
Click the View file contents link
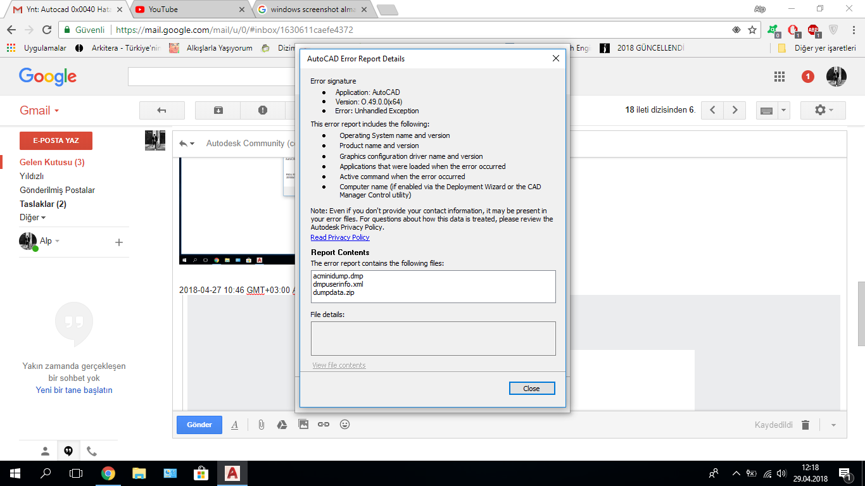pos(339,365)
